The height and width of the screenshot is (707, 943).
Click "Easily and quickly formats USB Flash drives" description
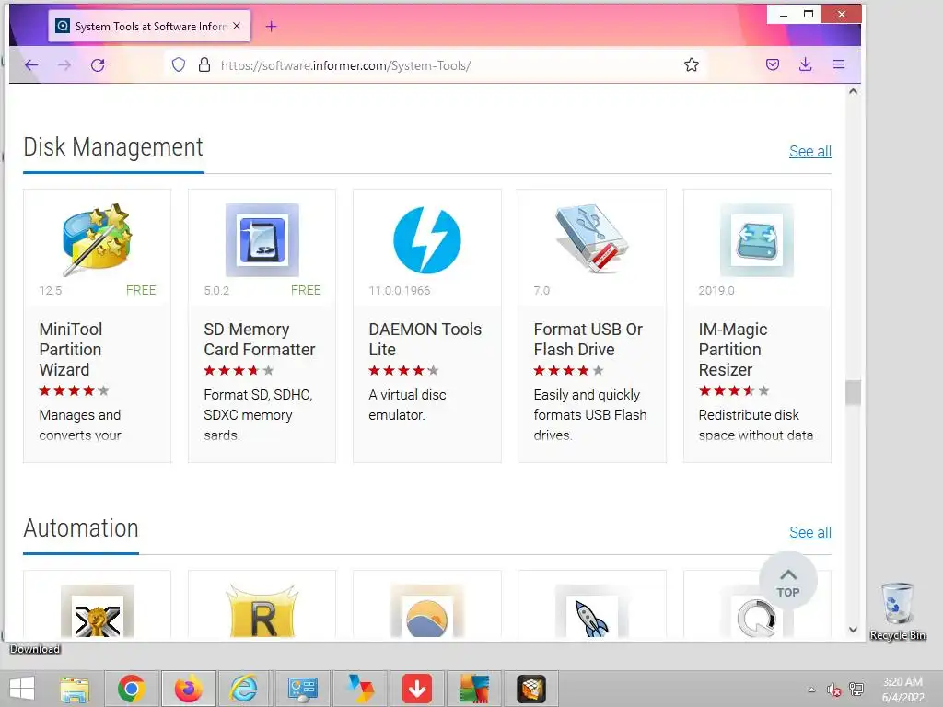click(x=590, y=415)
